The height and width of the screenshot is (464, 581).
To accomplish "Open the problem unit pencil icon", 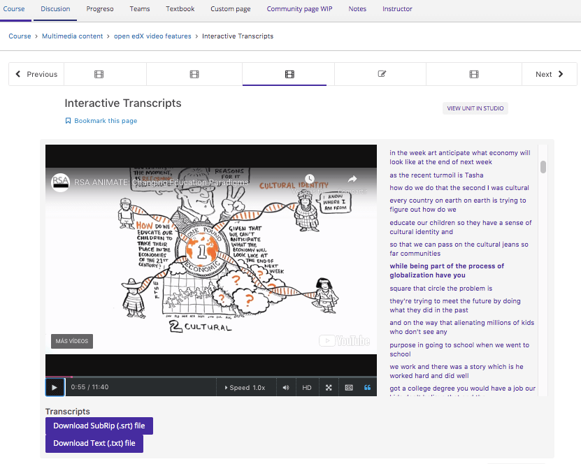I will (382, 74).
